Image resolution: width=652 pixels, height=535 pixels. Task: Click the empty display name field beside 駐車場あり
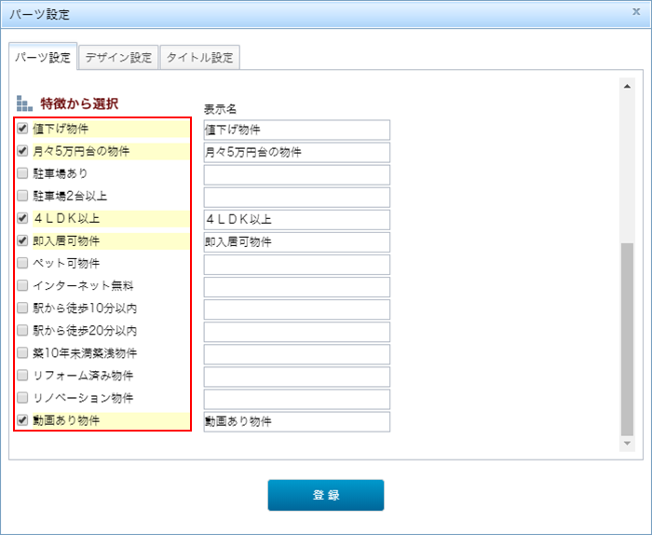tap(296, 174)
